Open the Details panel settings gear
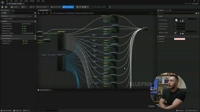The width and height of the screenshot is (200, 112). point(198,13)
